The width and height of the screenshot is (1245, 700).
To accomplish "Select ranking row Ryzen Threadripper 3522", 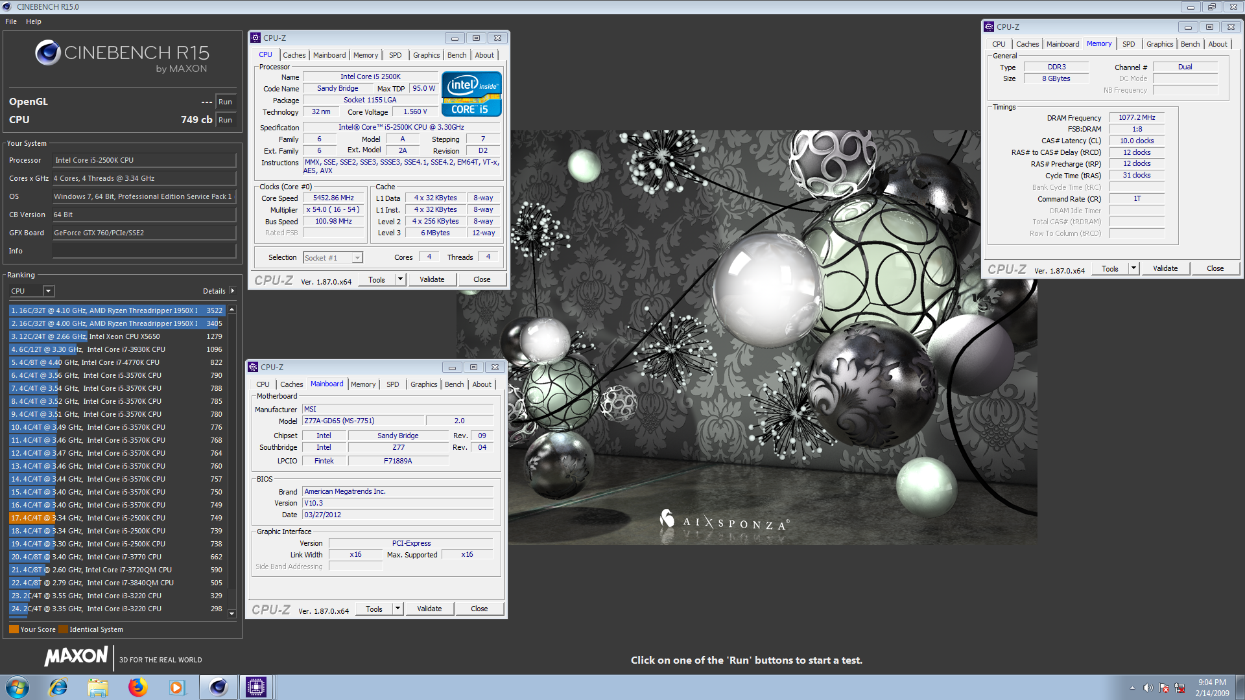I will [x=117, y=310].
